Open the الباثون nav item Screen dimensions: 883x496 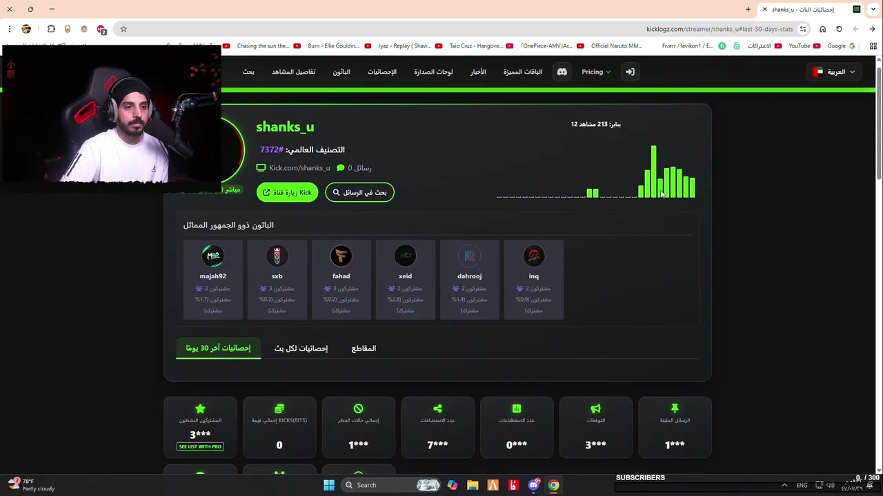coord(341,72)
